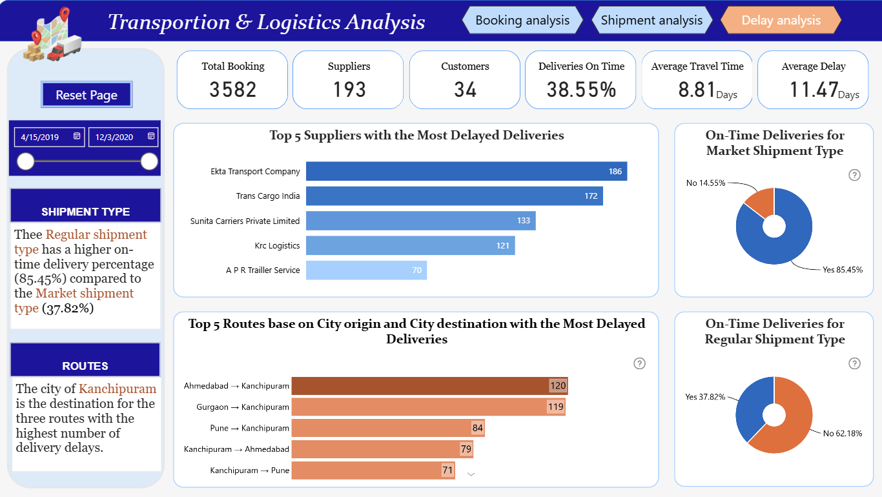882x497 pixels.
Task: Select the Kanchipuram → Pune route bar
Action: pos(373,471)
